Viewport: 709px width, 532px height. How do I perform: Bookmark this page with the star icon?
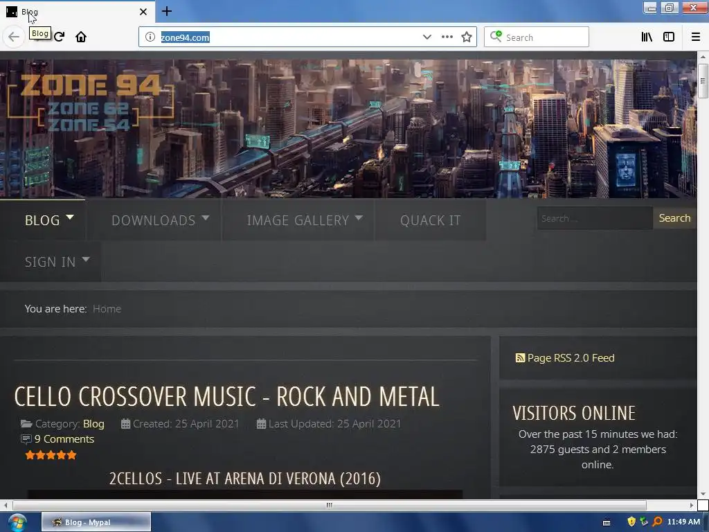point(467,37)
